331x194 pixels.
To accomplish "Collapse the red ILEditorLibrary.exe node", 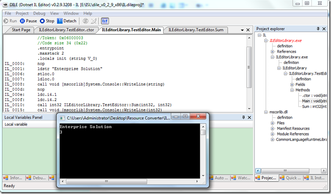I will point(266,41).
